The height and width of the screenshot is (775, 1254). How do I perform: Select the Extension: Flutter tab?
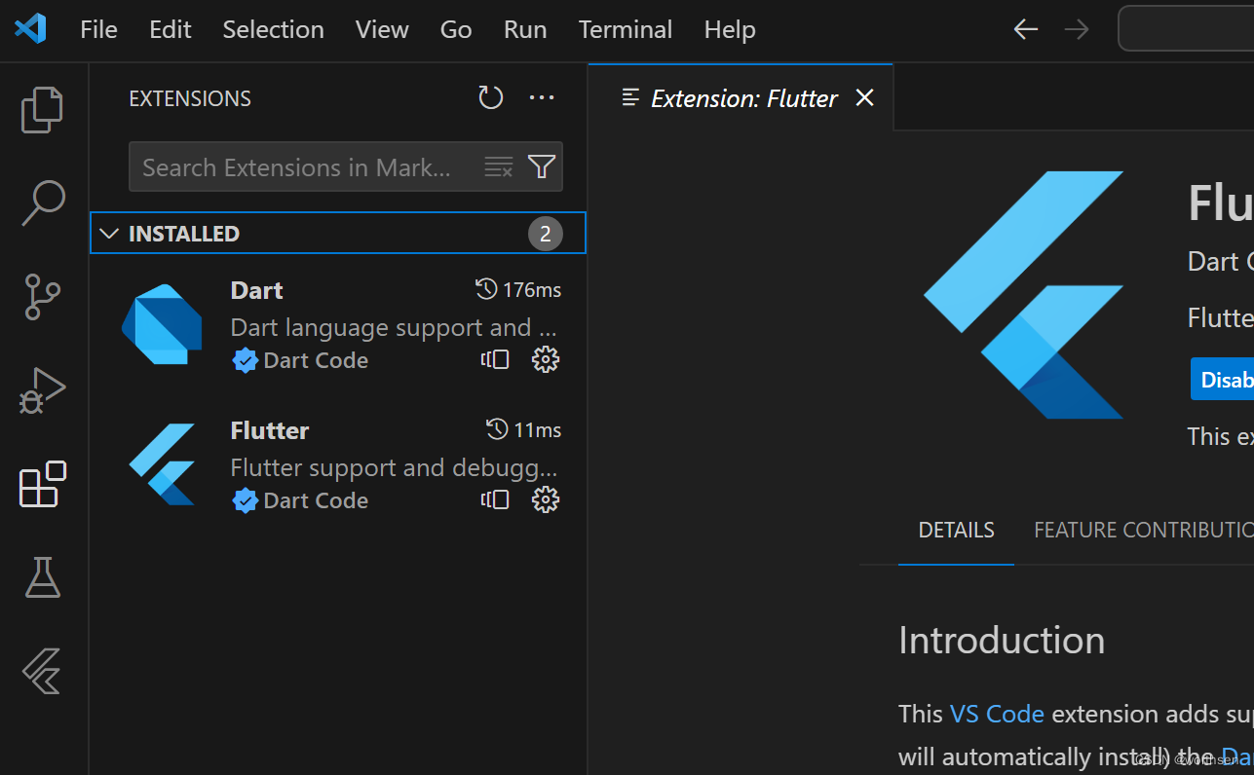741,97
